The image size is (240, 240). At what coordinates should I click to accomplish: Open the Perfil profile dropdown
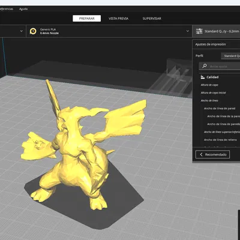point(230,56)
